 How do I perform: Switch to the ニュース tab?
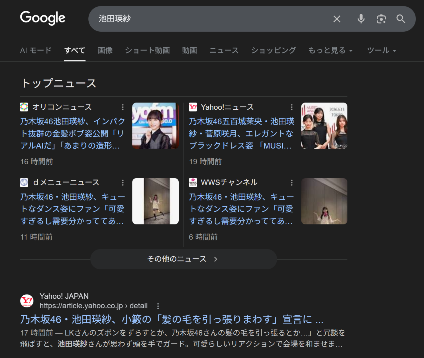pos(224,50)
